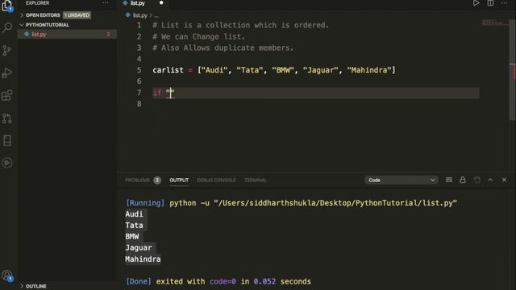Open Explorer Views and More Actions ellipsis
Viewport: 516px width, 290px height.
coord(106,3)
